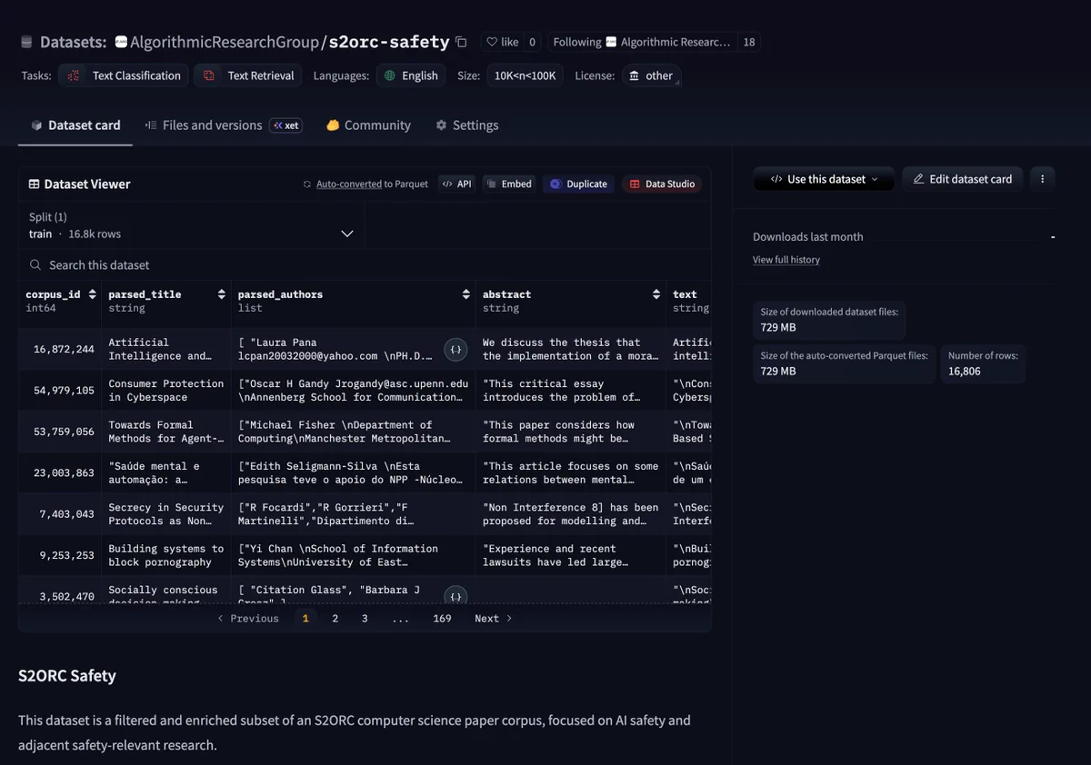The width and height of the screenshot is (1091, 765).
Task: Click the other license tag
Action: click(x=651, y=75)
